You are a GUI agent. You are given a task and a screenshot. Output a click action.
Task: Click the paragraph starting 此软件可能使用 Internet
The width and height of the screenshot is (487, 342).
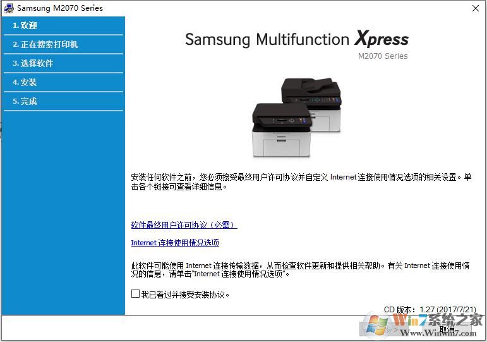pos(300,269)
